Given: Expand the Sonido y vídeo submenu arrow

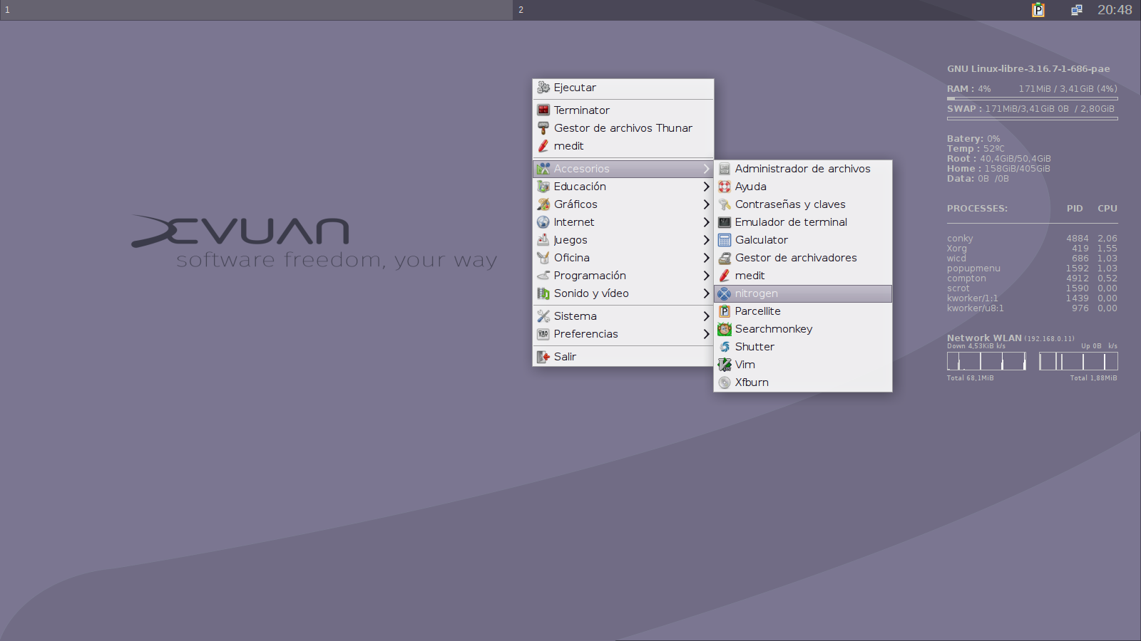Looking at the screenshot, I should 706,293.
